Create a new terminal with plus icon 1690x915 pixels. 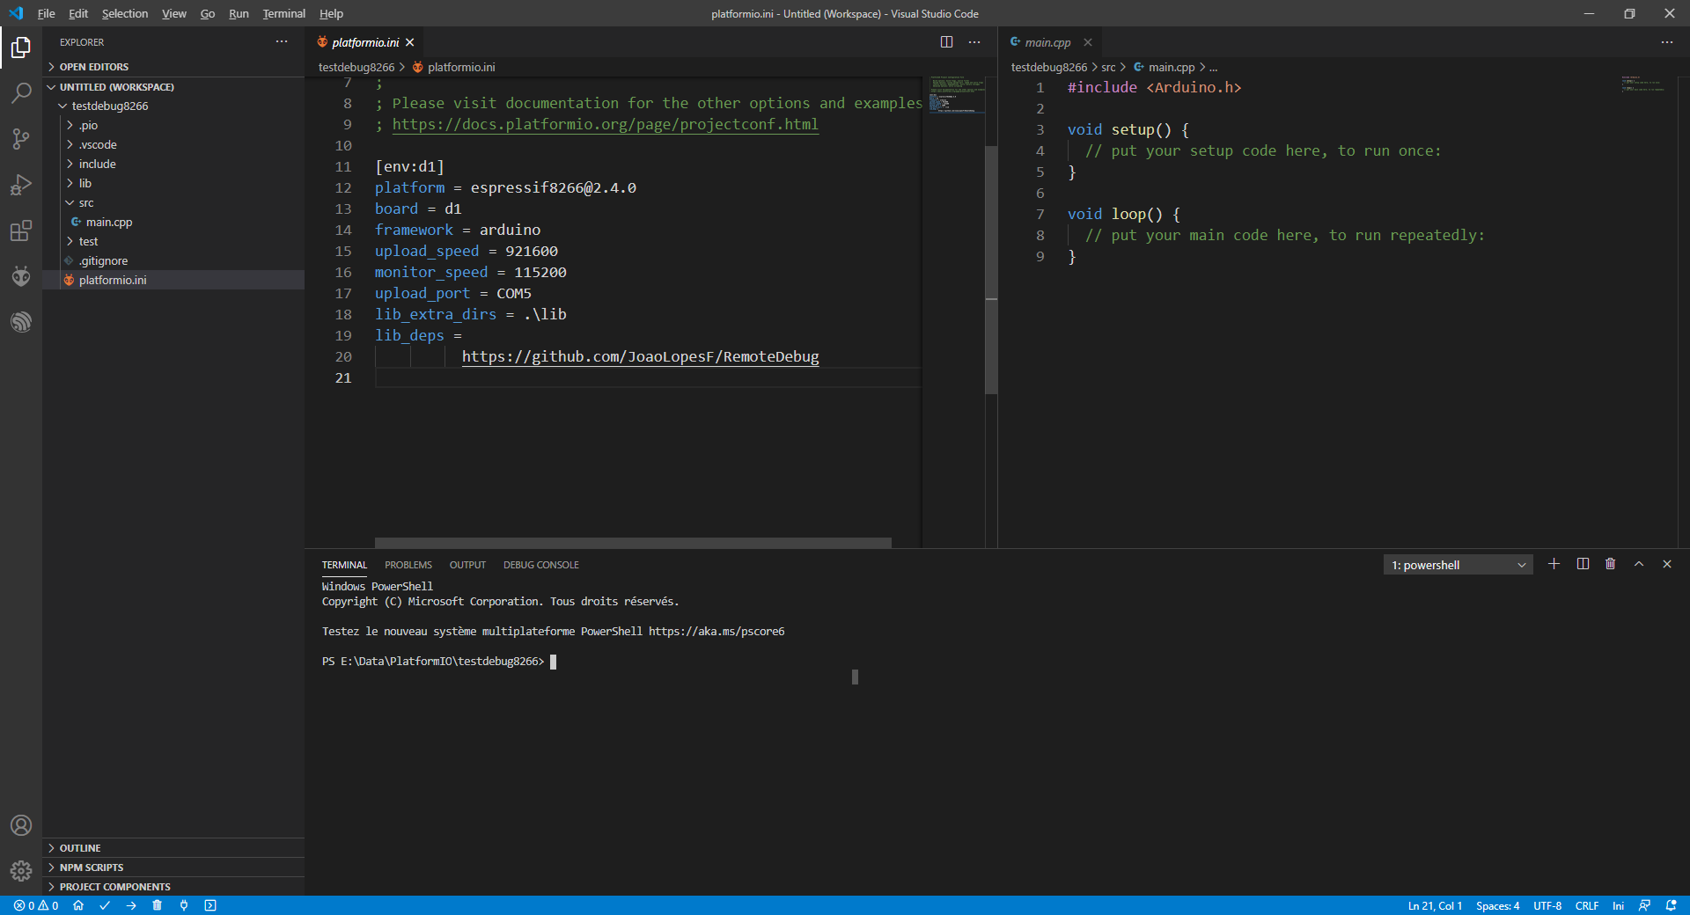1554,564
